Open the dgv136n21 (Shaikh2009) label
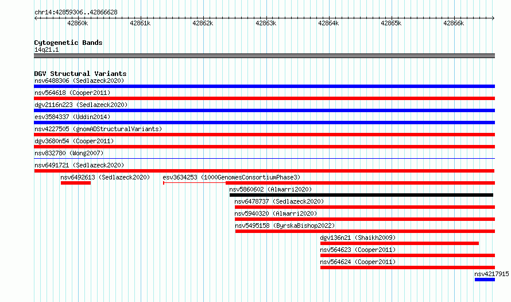511x302 pixels. pos(358,238)
